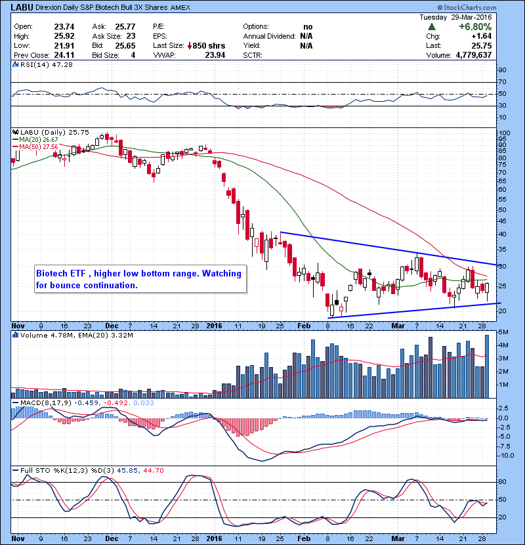Click the VWAP value 23.94
The width and height of the screenshot is (525, 545).
(215, 55)
